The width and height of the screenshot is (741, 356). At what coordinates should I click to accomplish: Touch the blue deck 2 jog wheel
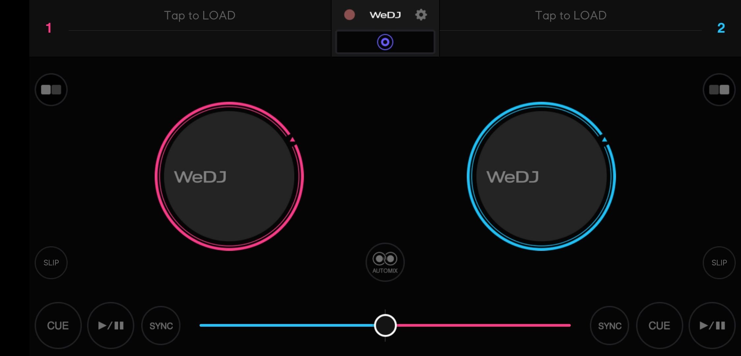(541, 176)
